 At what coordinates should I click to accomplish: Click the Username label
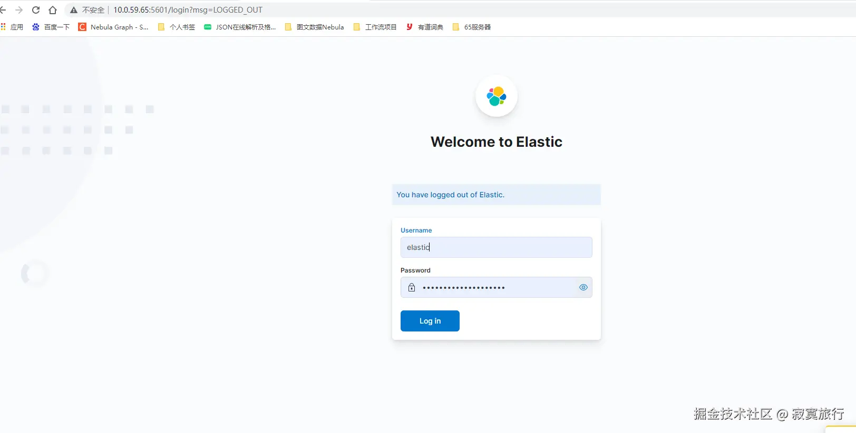(x=416, y=230)
